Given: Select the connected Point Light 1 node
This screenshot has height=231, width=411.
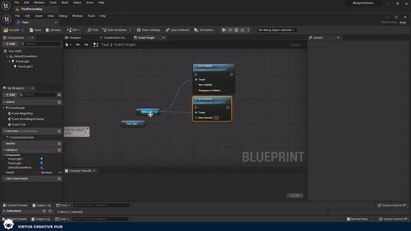Looking at the screenshot, I should point(148,112).
